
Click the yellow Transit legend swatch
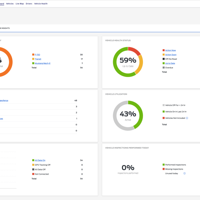tap(33, 59)
